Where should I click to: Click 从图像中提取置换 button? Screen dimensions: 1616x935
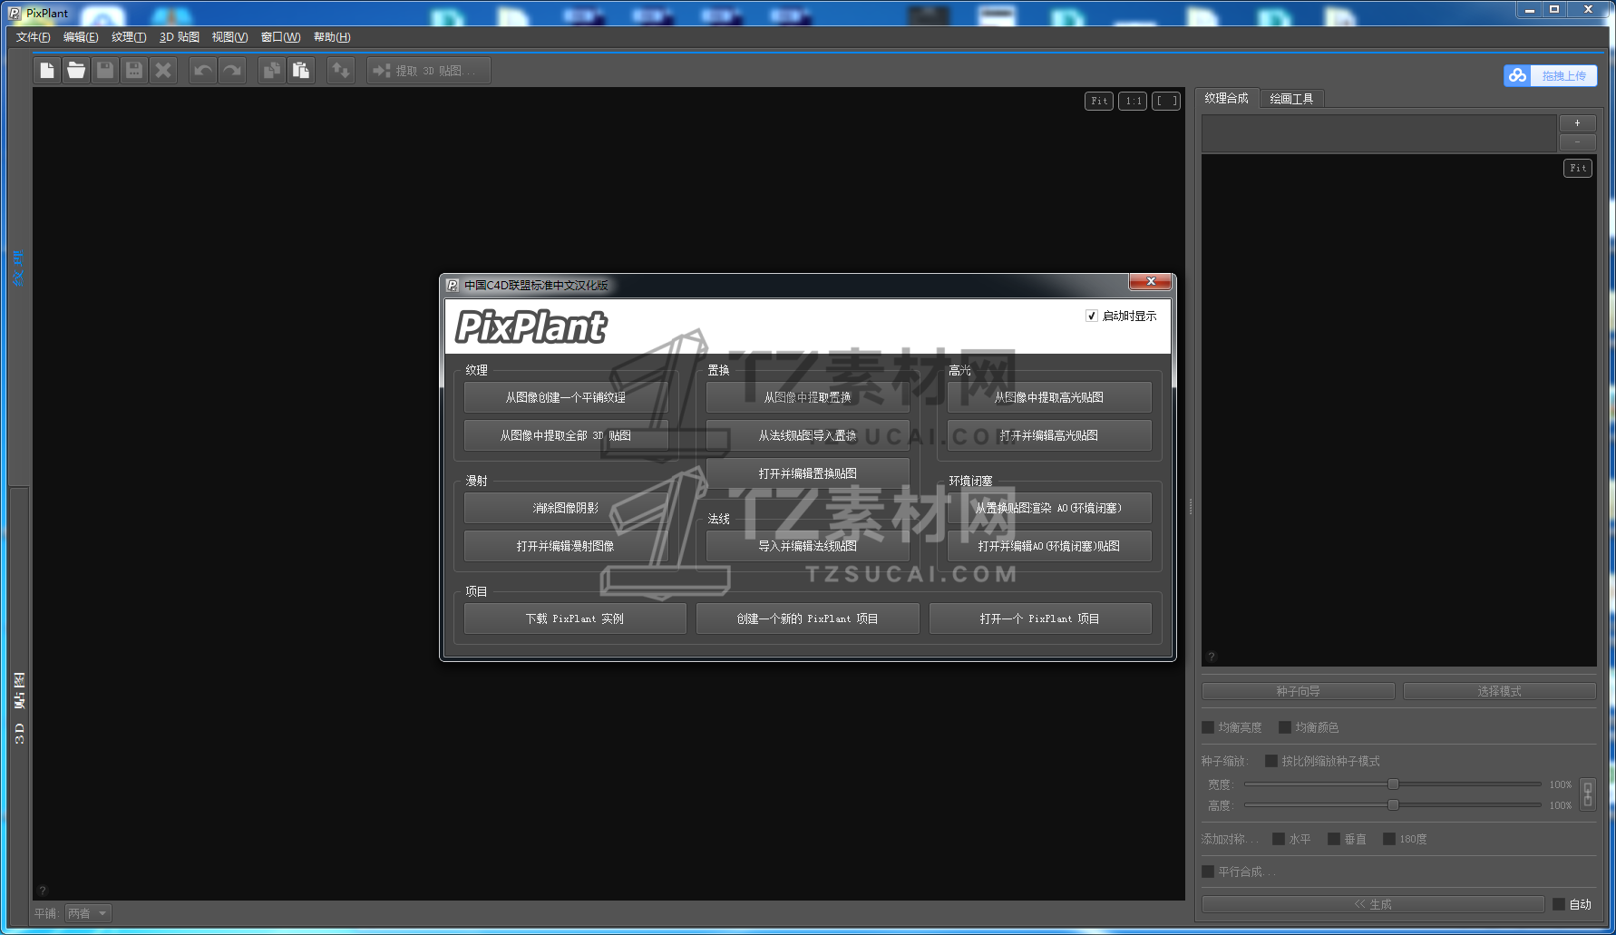(x=808, y=397)
